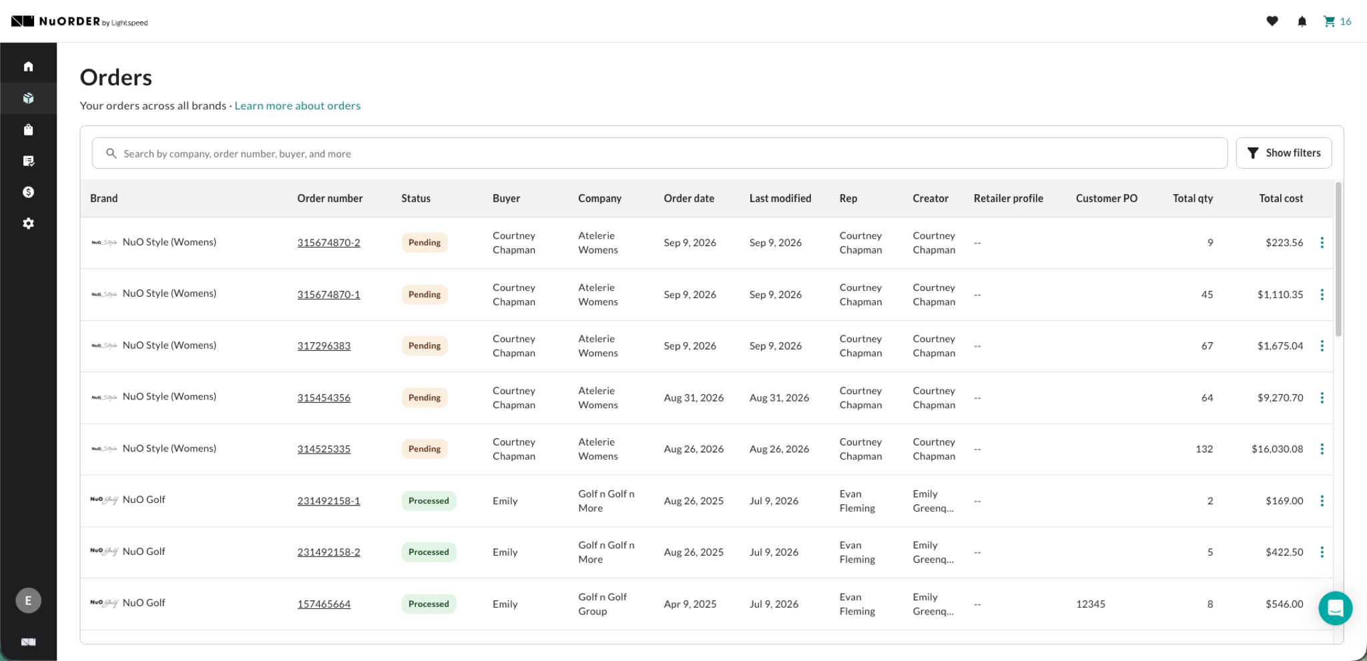Open actions menu for order 315454356
The image size is (1367, 661).
[1322, 398]
